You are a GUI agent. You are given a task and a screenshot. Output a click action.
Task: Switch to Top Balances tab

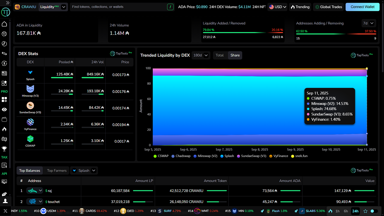coord(30,170)
